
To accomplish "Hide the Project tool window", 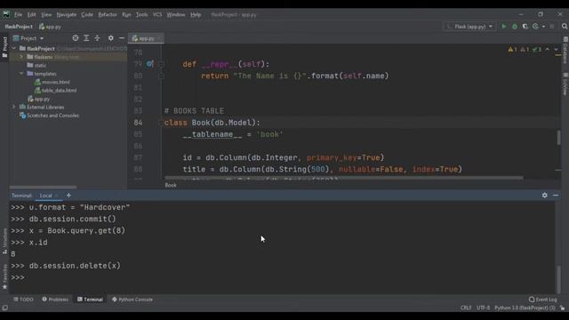I will coord(122,38).
